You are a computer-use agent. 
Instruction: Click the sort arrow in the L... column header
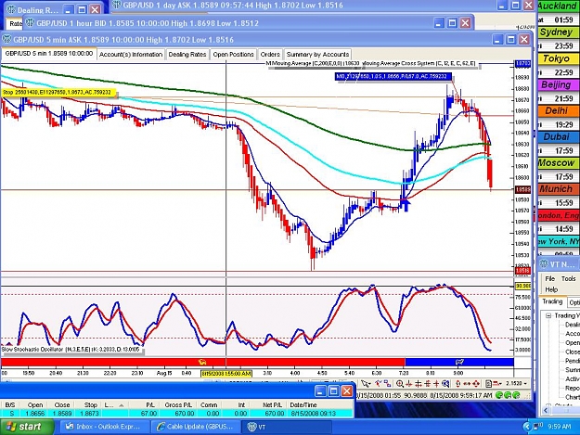click(121, 405)
